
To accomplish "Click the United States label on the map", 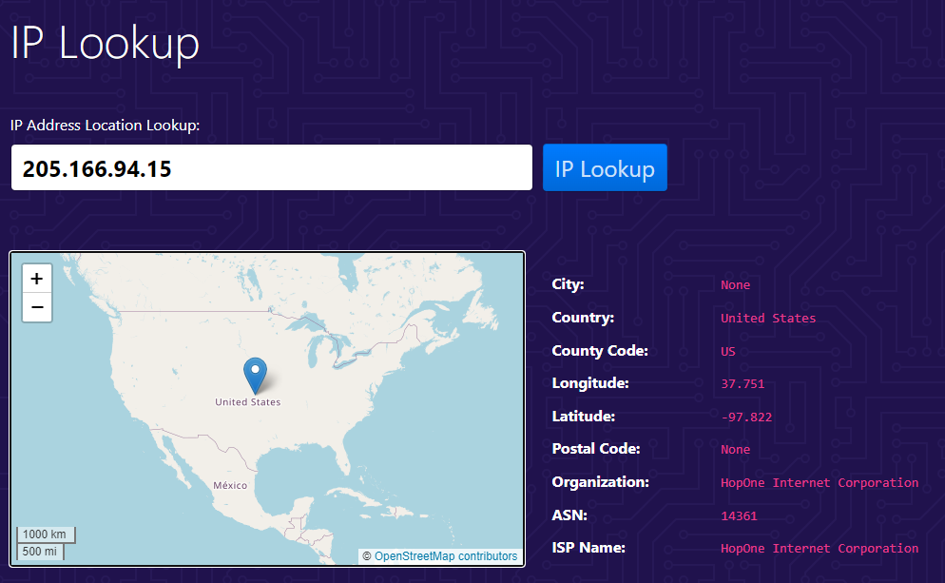I will click(247, 402).
